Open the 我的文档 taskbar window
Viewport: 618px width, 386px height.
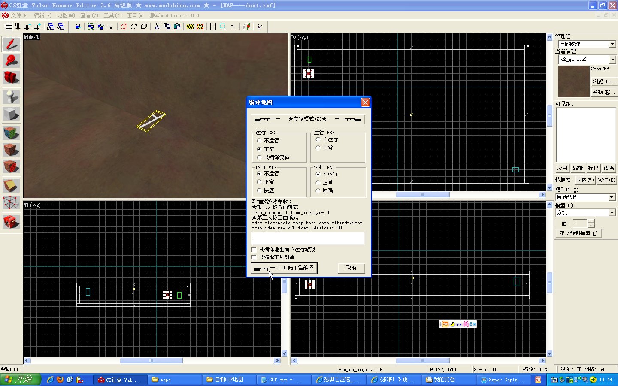449,380
